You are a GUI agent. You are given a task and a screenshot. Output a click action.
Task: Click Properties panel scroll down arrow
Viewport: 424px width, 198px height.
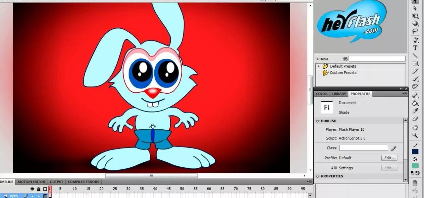406,179
